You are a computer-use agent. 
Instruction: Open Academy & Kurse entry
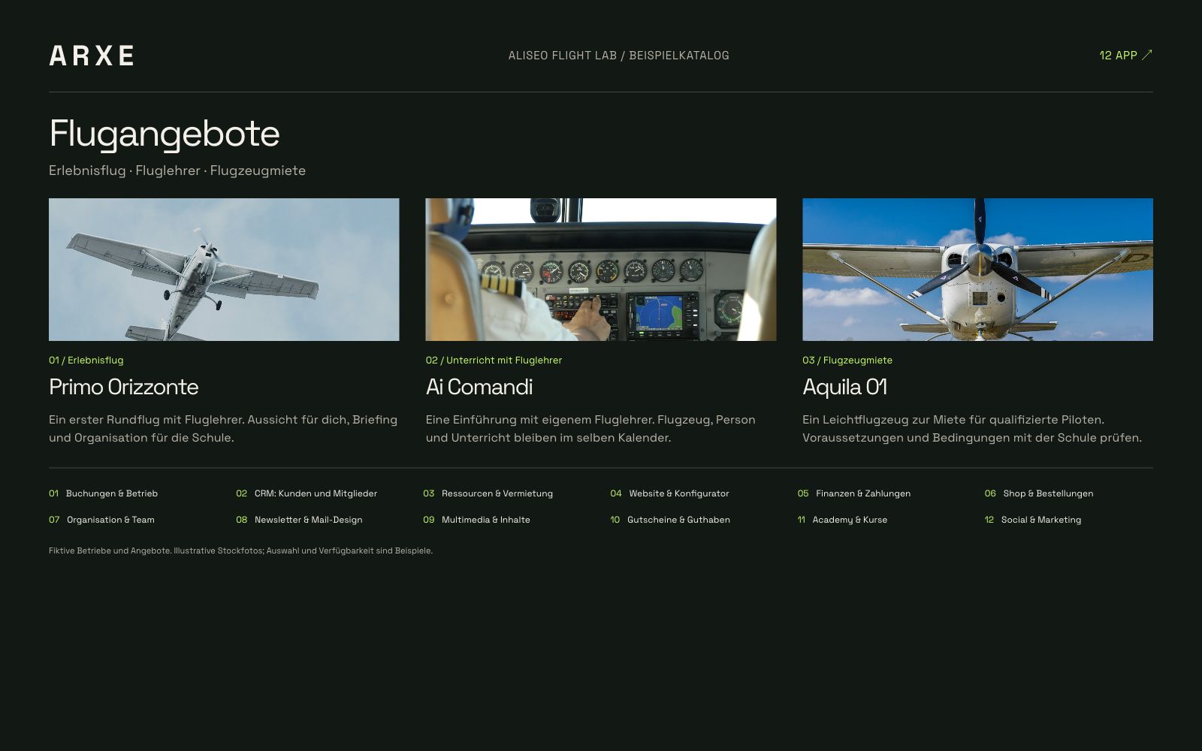[x=842, y=520]
